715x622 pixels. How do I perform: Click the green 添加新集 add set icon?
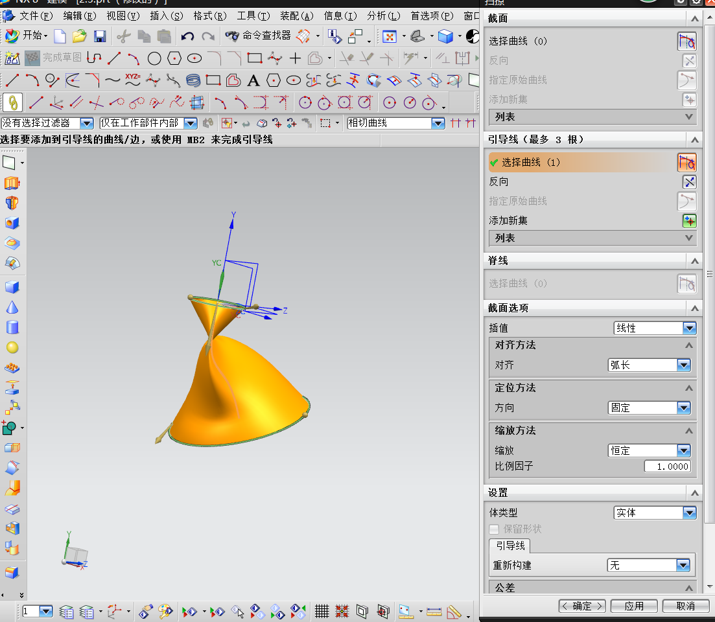[688, 221]
